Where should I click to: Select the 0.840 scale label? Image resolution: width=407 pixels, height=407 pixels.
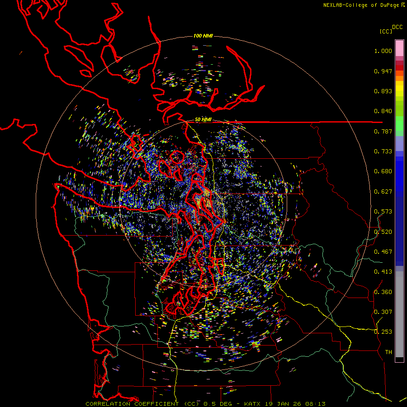click(383, 111)
